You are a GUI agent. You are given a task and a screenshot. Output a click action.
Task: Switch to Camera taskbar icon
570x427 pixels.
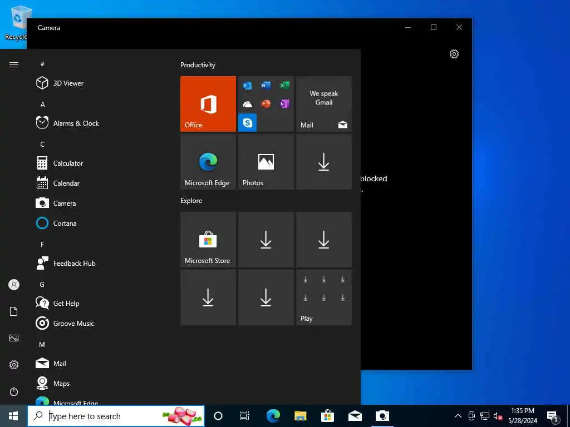[x=382, y=416]
